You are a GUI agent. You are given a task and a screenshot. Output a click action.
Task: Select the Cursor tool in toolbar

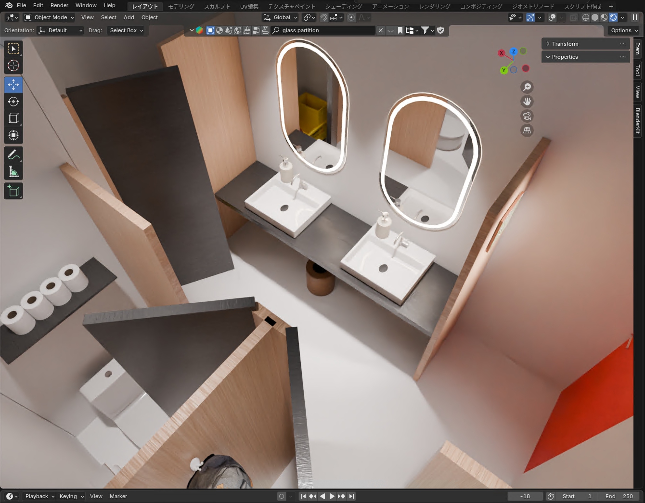(13, 65)
